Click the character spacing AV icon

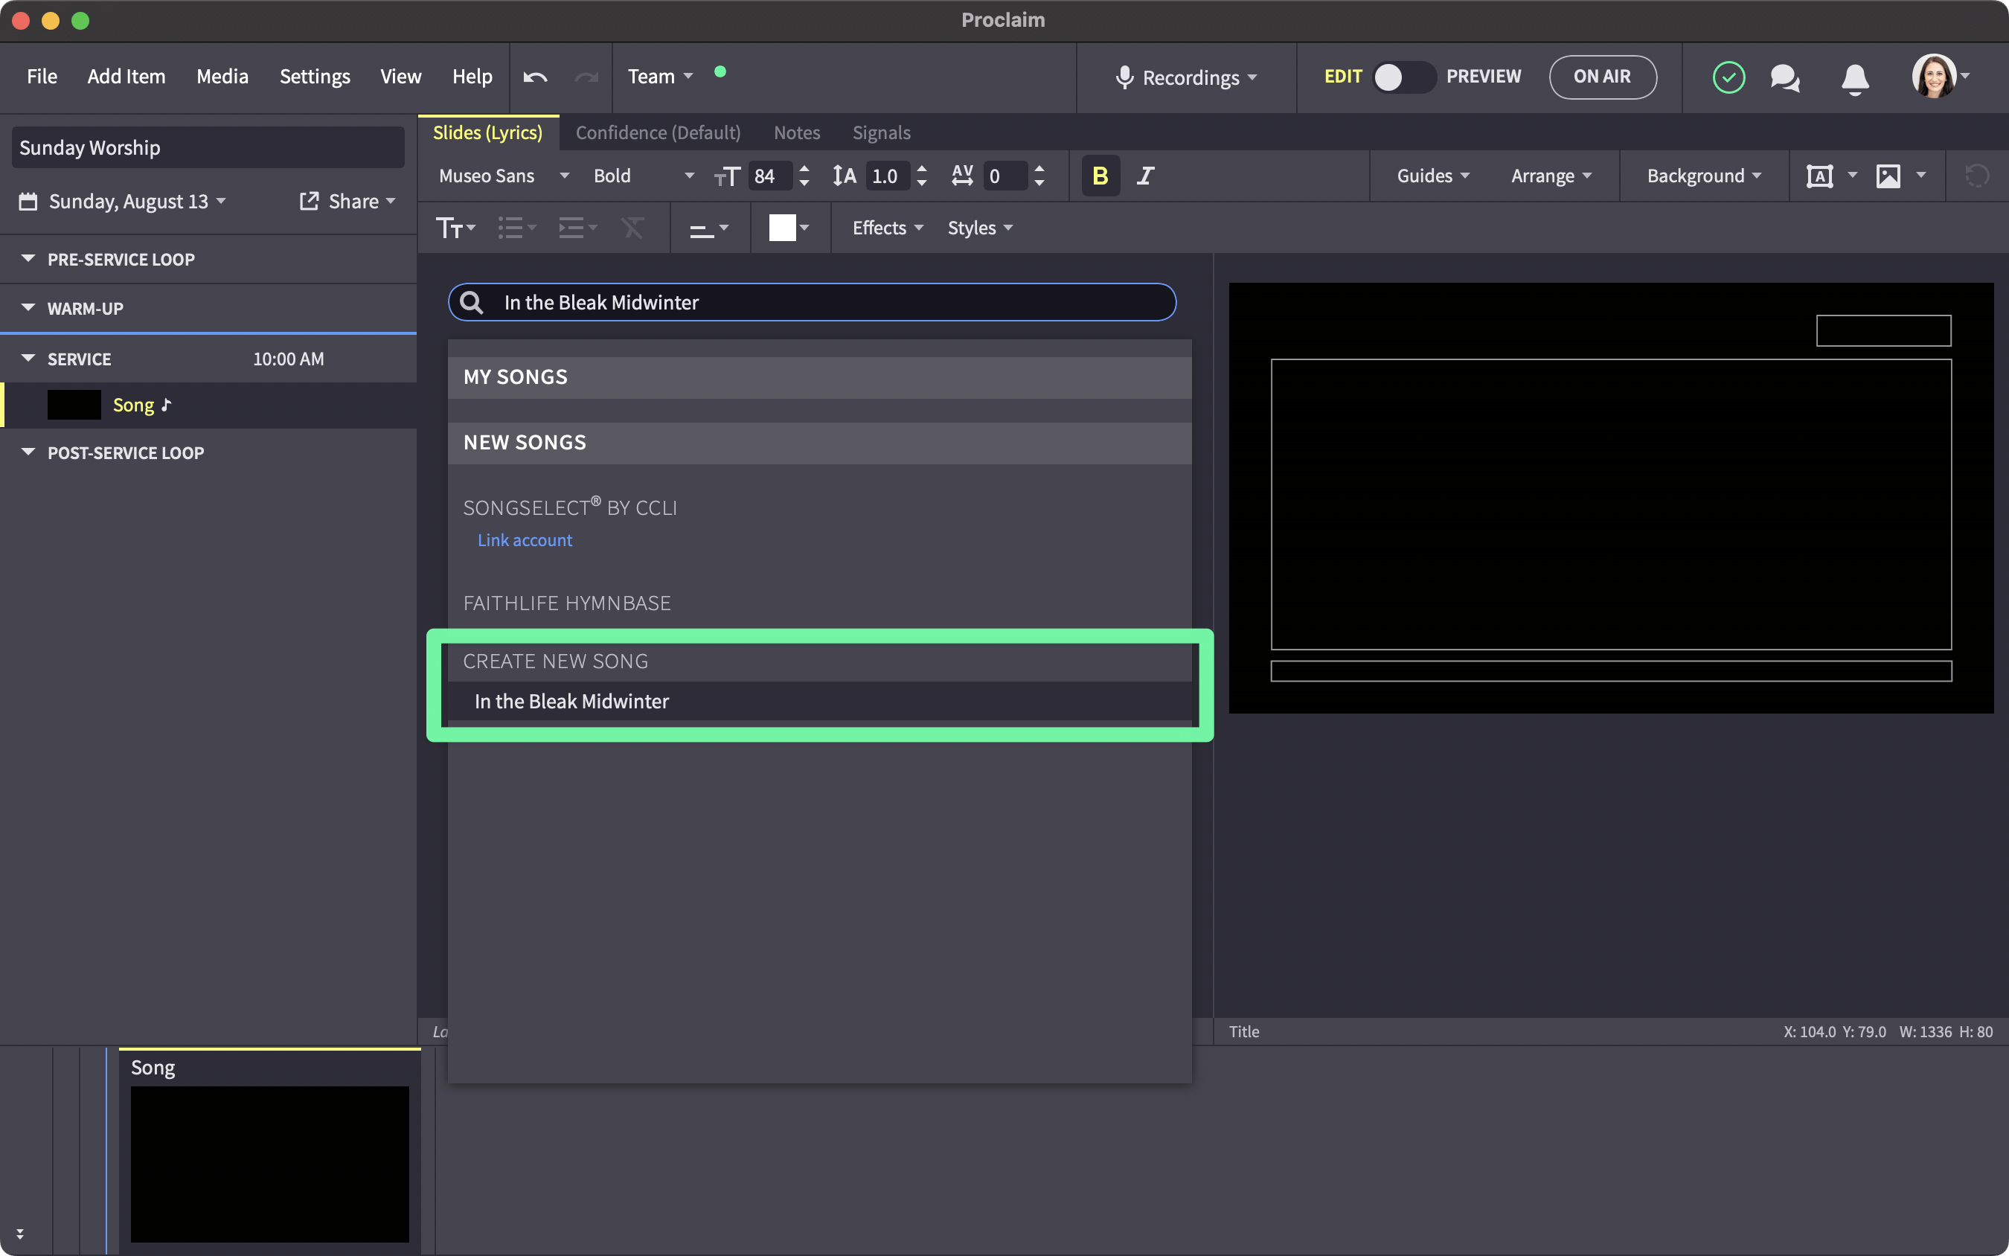(963, 176)
